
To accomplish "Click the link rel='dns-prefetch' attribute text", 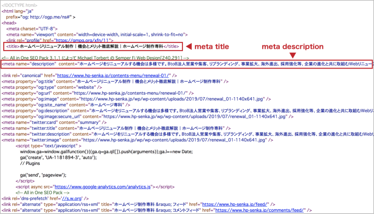I will point(26,199).
